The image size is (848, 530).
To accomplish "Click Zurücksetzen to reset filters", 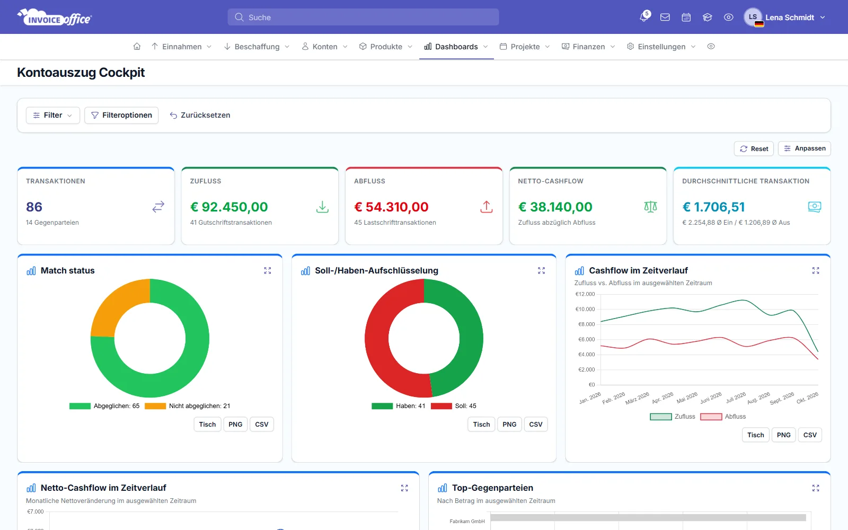I will point(200,115).
